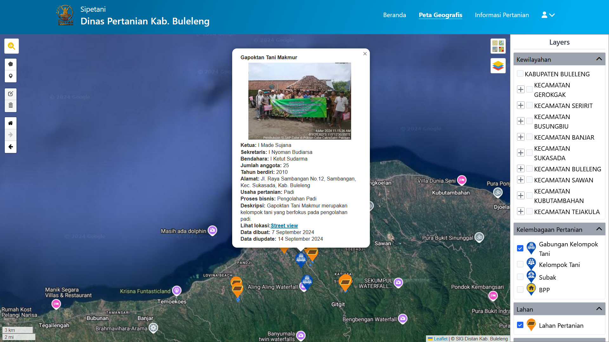Select the polygon drawing tool

(x=10, y=64)
